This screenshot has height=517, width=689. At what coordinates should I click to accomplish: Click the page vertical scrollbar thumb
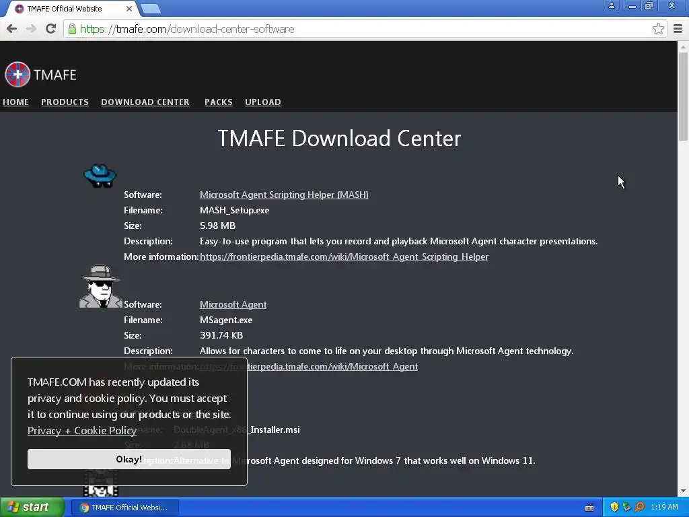[x=683, y=96]
